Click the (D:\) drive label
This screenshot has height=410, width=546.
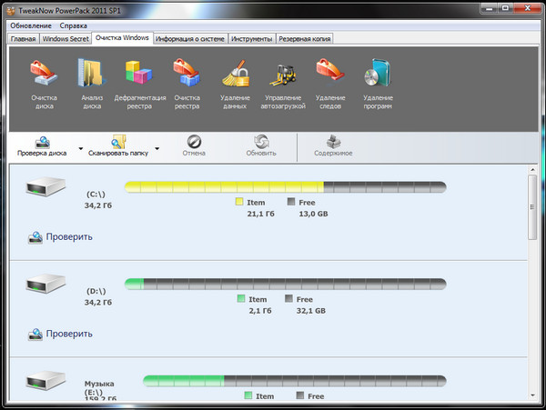tap(96, 291)
